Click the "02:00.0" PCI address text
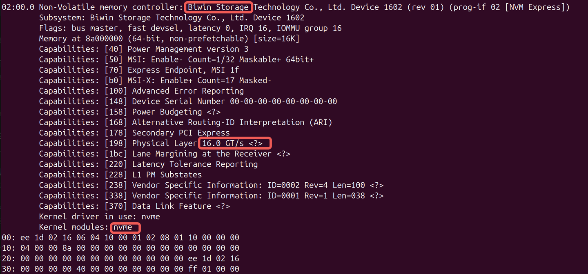The height and width of the screenshot is (274, 588). tap(18, 7)
